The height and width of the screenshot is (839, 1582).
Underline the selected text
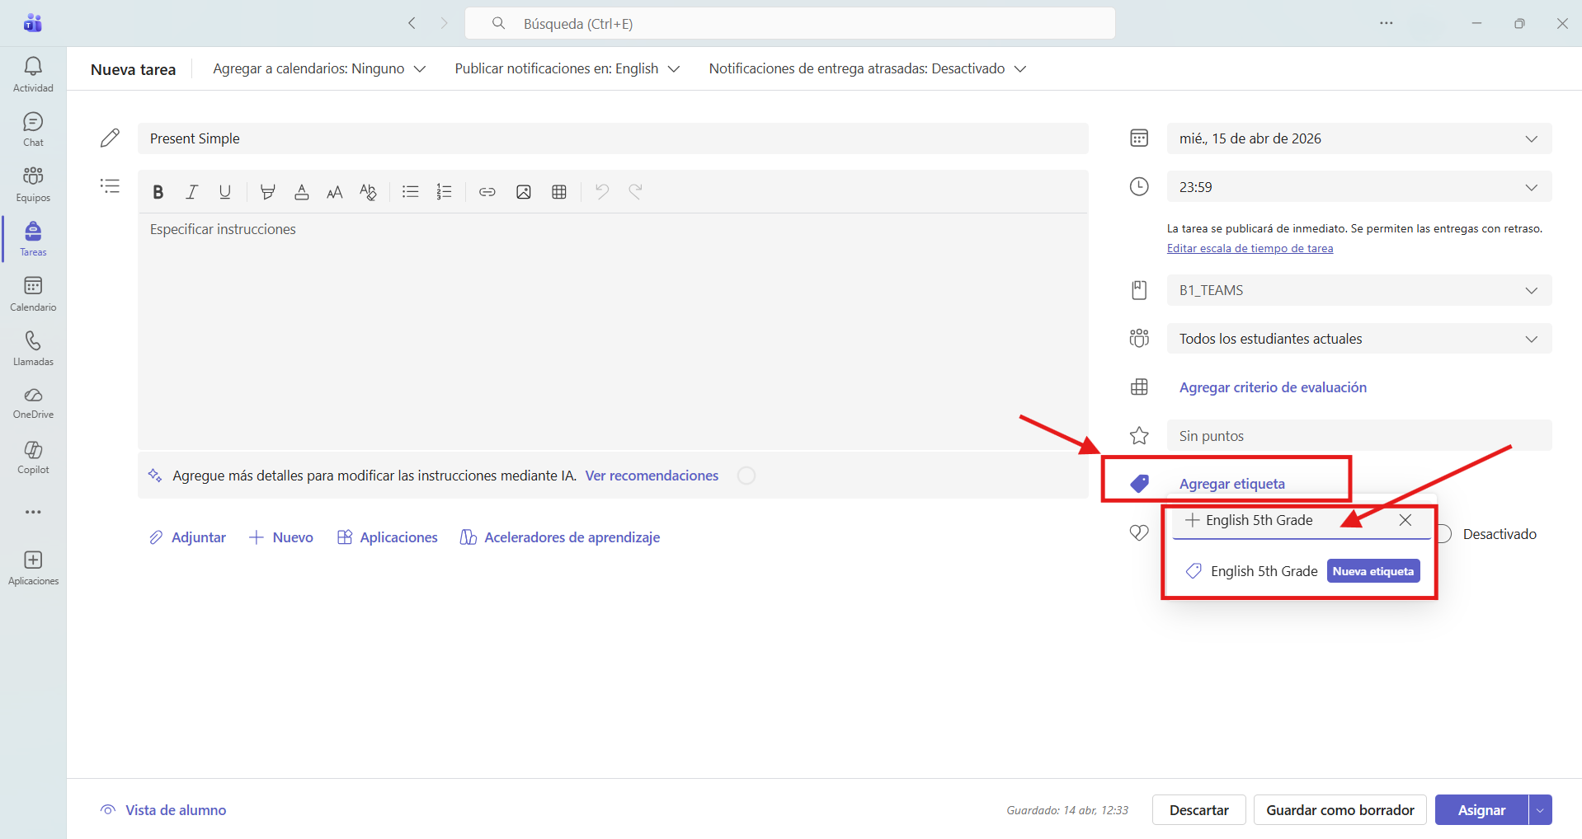(224, 192)
